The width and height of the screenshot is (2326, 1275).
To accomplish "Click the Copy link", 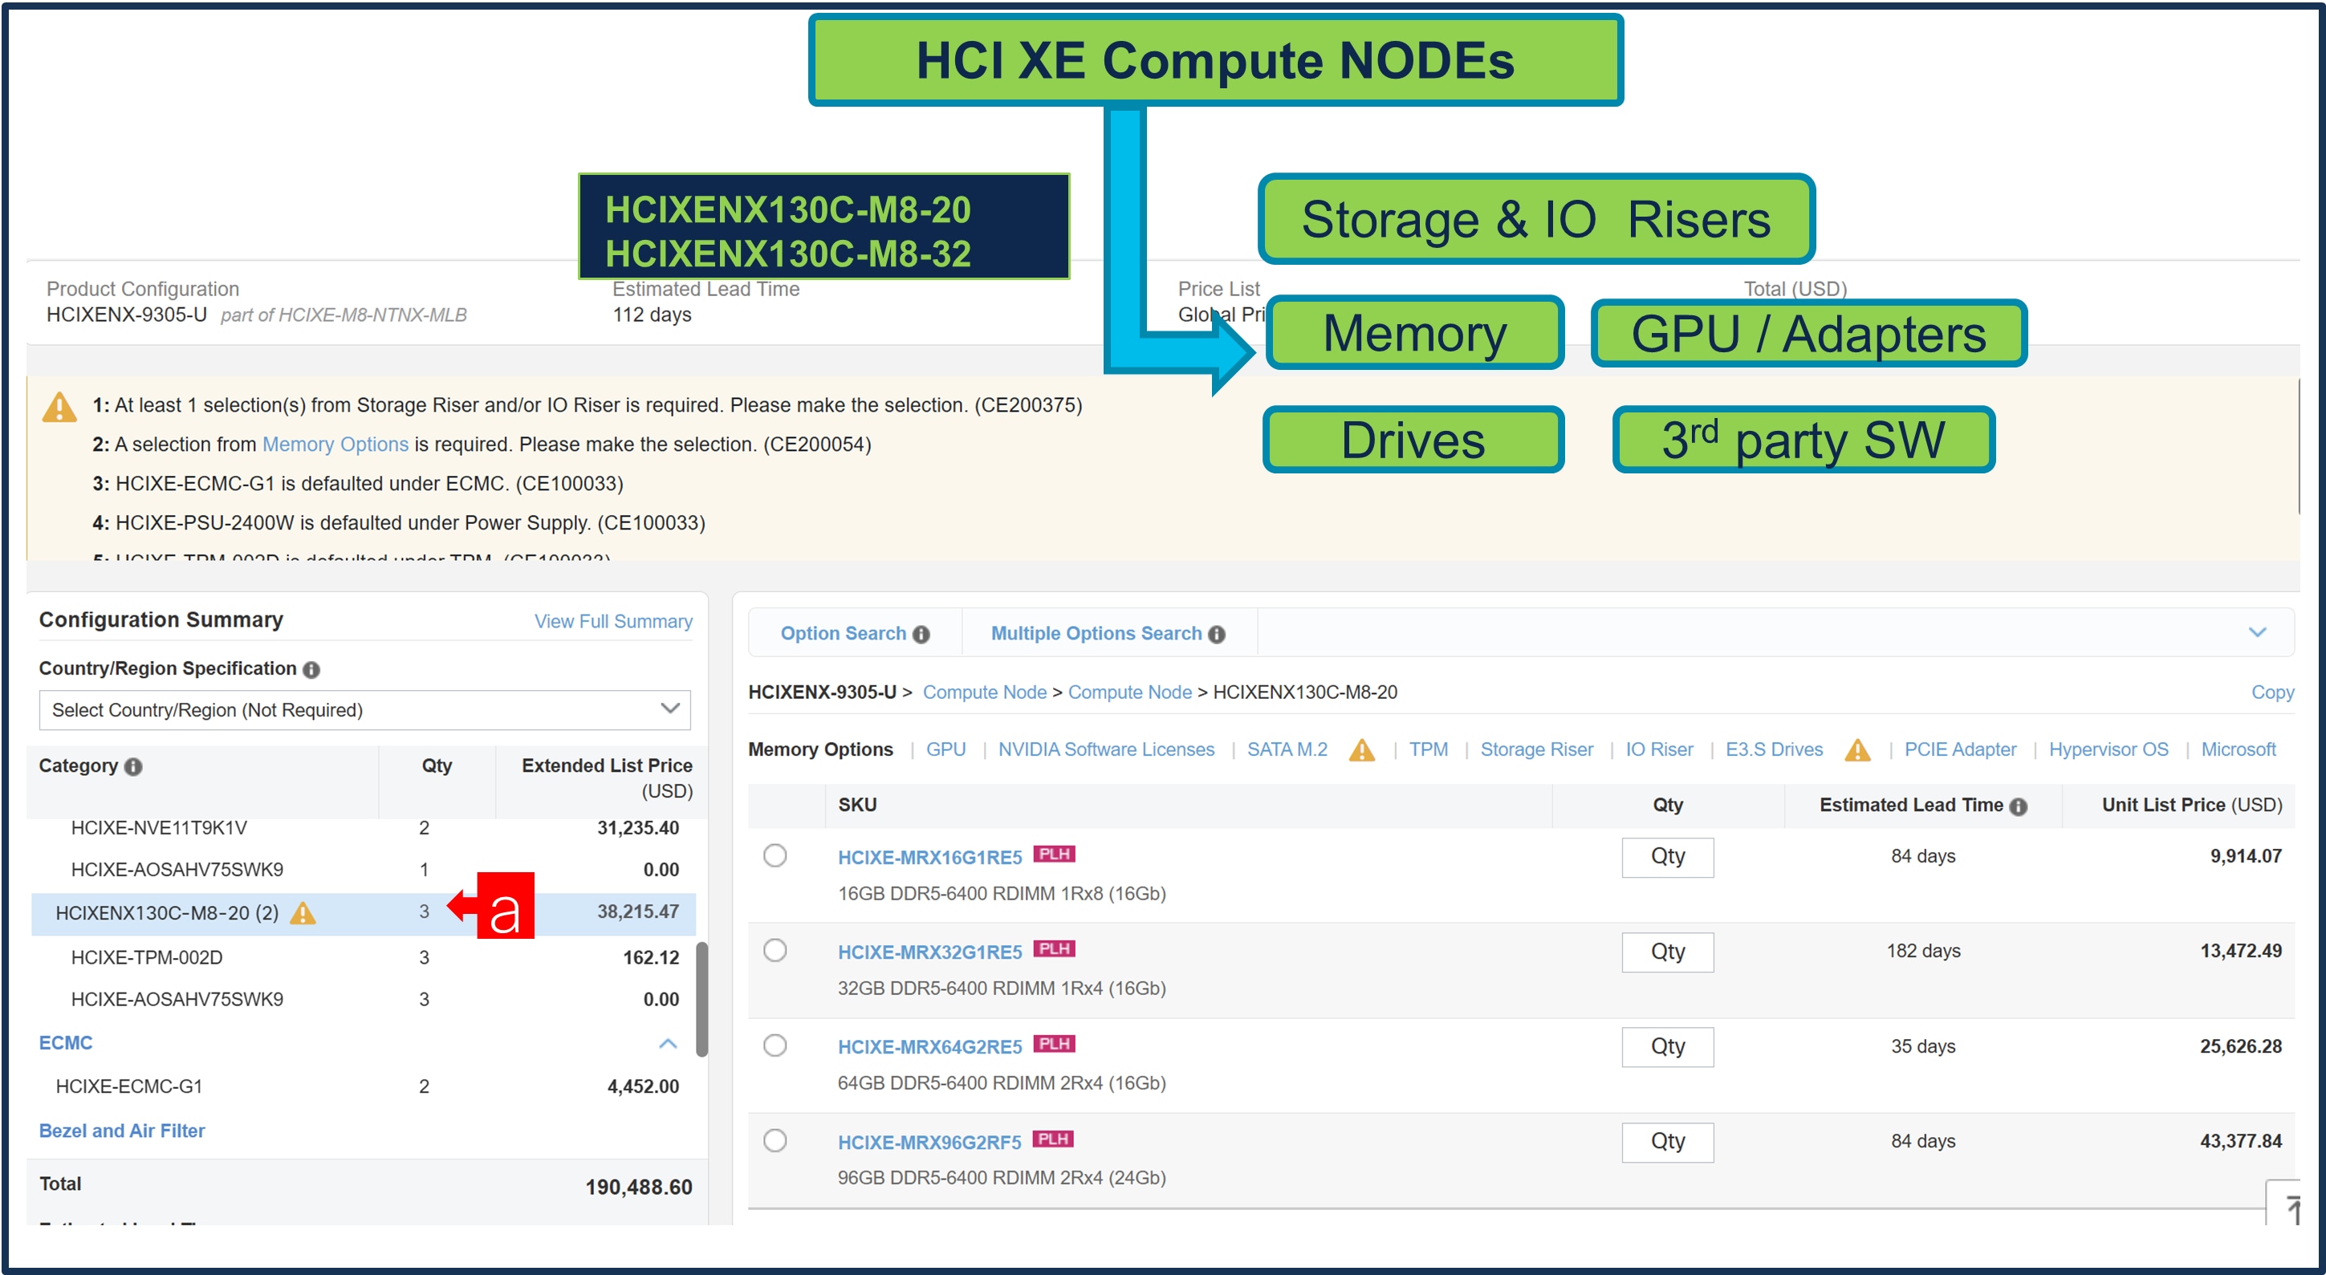I will click(2271, 692).
